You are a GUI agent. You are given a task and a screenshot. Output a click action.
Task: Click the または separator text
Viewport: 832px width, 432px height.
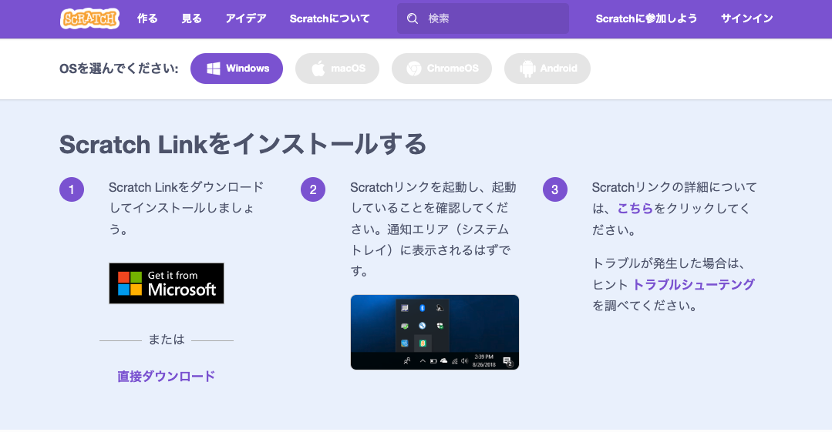pos(167,340)
